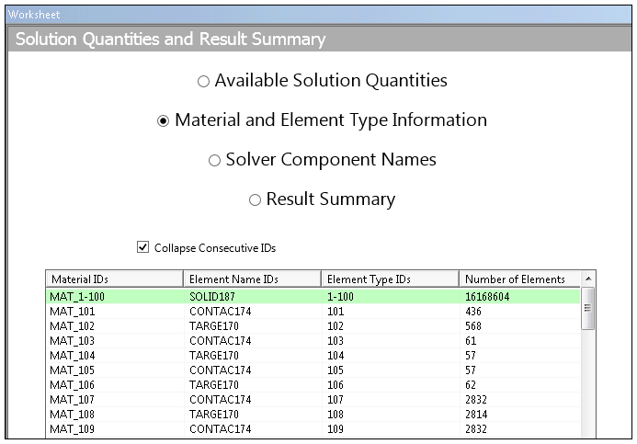Select the Result Summary radio option
Image resolution: width=637 pixels, height=444 pixels.
click(x=255, y=200)
